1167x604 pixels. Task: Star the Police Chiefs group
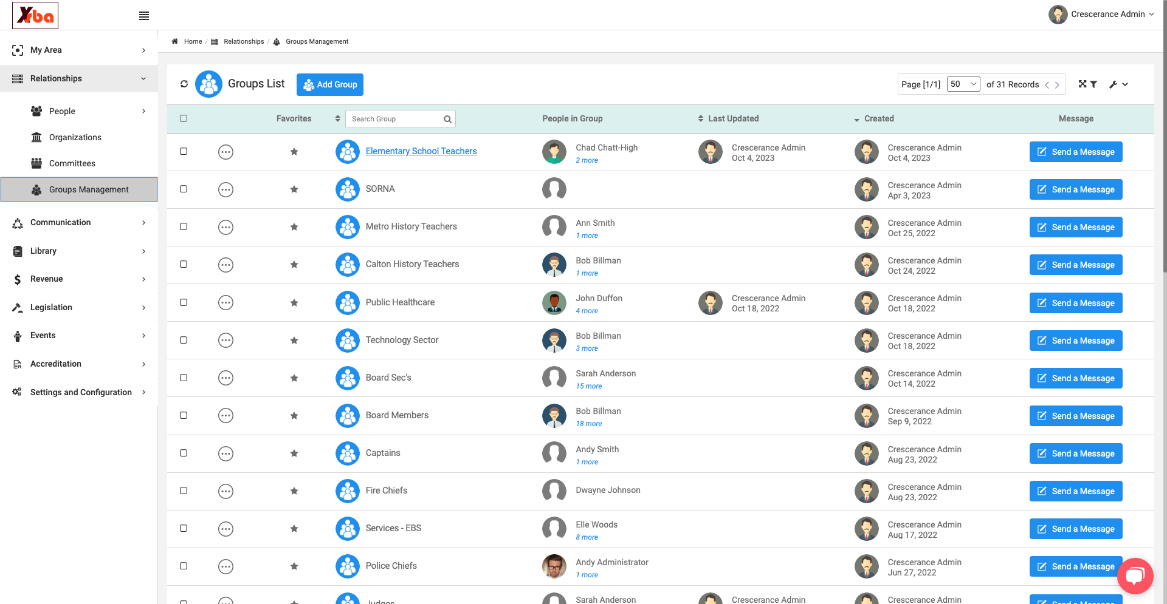pyautogui.click(x=294, y=566)
